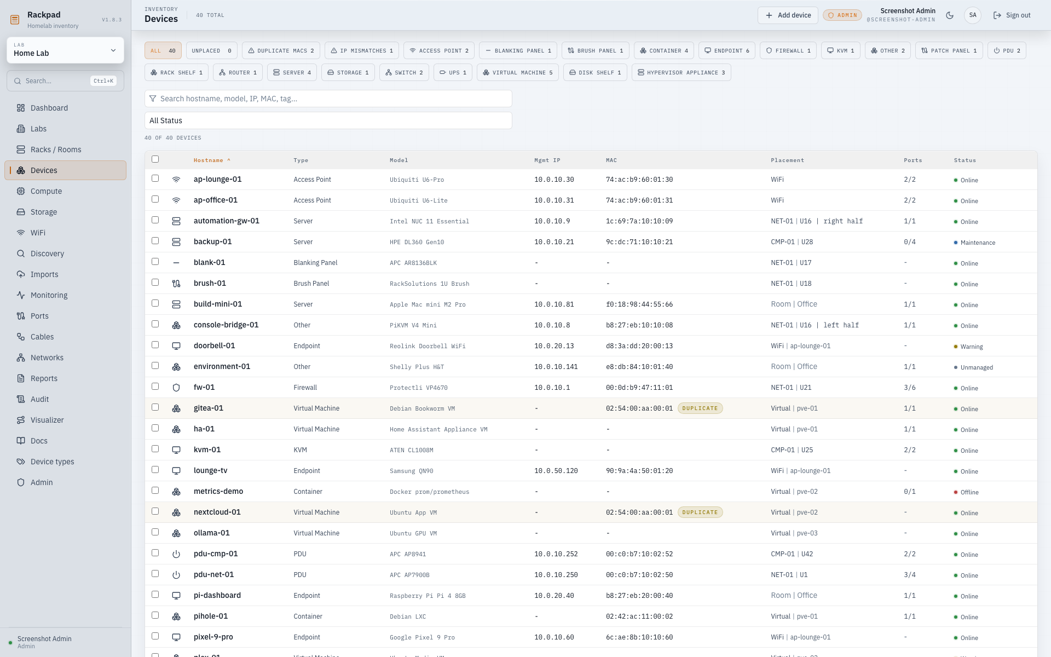Click the wifi icon on ap-lounge-01 row
The height and width of the screenshot is (657, 1051).
176,180
